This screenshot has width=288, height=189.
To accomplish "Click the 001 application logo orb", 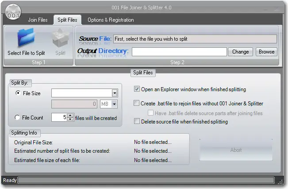I will pyautogui.click(x=13, y=12).
